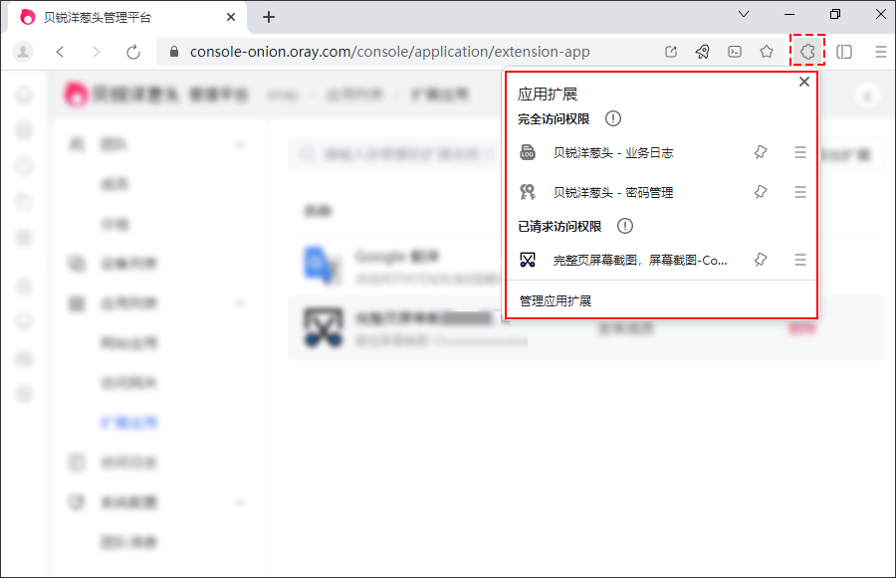The height and width of the screenshot is (578, 896).
Task: Pin the 贝锐洋葱头 - 密码管理 extension
Action: click(x=761, y=192)
